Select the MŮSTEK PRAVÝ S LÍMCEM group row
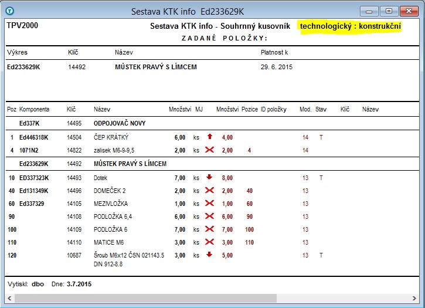 130,164
